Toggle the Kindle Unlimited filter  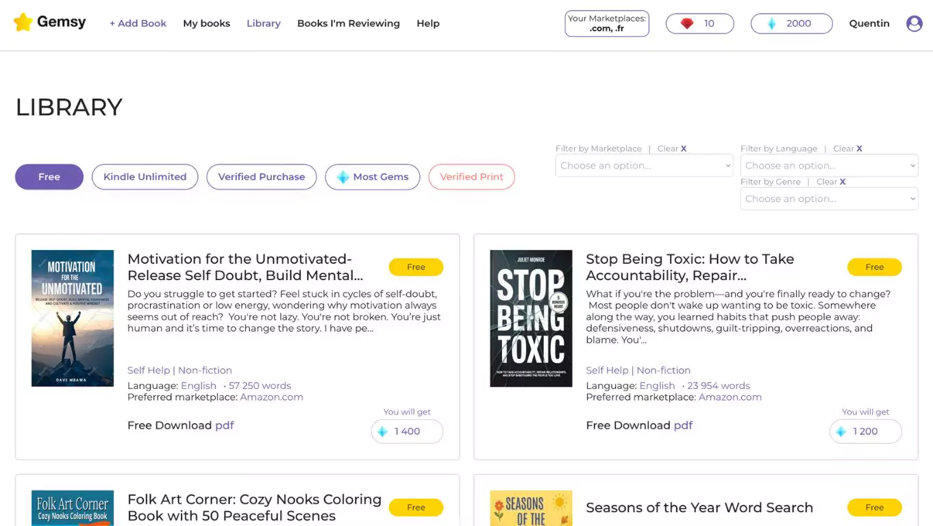click(x=145, y=177)
